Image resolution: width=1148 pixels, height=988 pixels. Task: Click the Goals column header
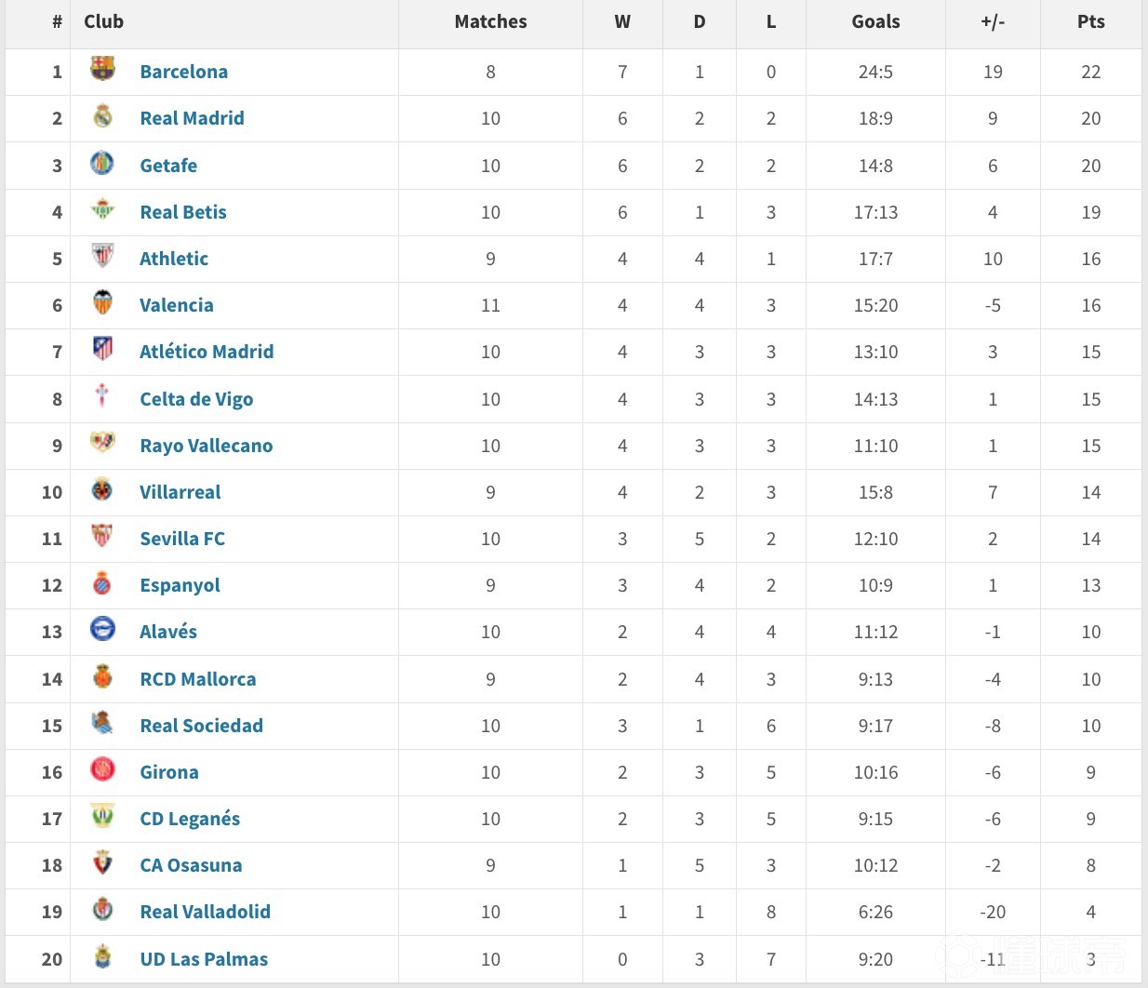[x=875, y=21]
